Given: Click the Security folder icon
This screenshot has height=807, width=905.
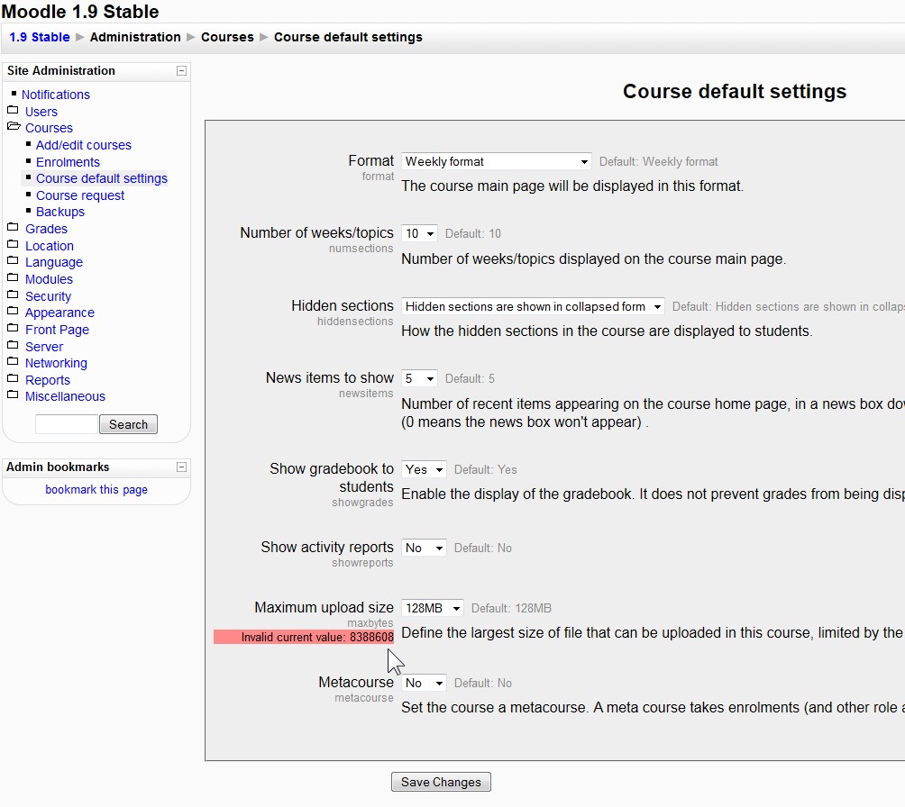Looking at the screenshot, I should pyautogui.click(x=13, y=295).
